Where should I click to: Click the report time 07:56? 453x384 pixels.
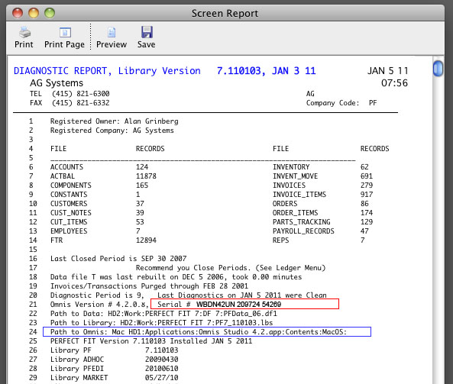click(x=394, y=83)
